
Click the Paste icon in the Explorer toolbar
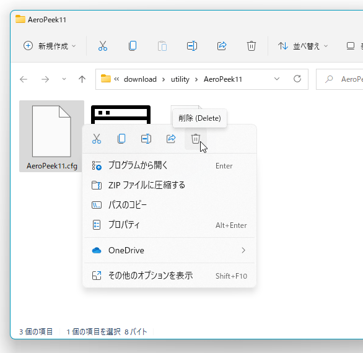[x=162, y=46]
